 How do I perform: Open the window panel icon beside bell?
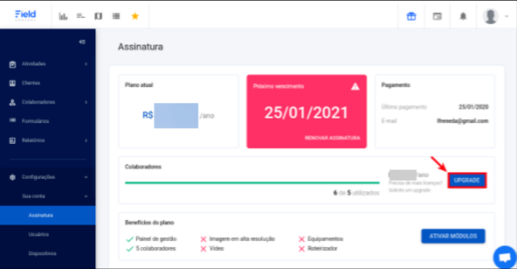pos(437,16)
